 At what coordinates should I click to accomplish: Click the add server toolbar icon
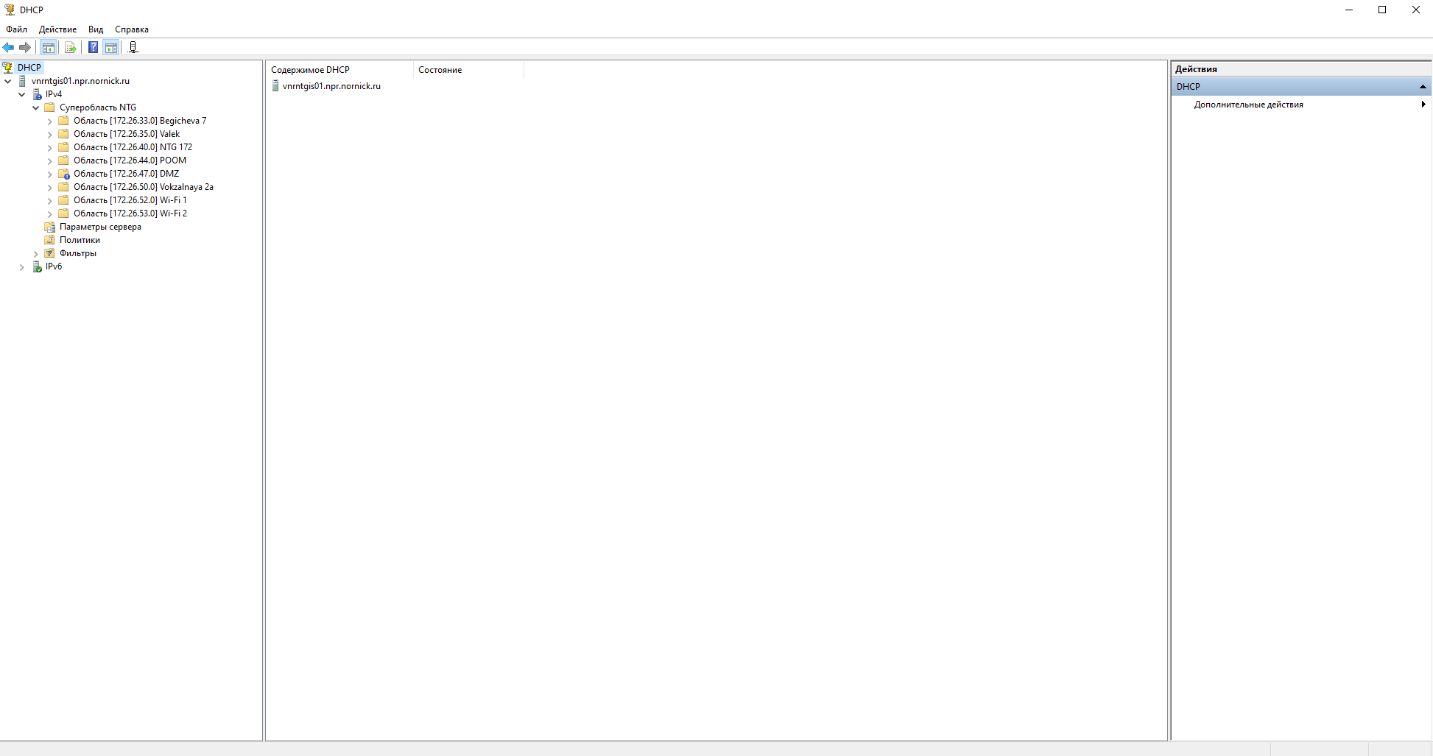(133, 48)
